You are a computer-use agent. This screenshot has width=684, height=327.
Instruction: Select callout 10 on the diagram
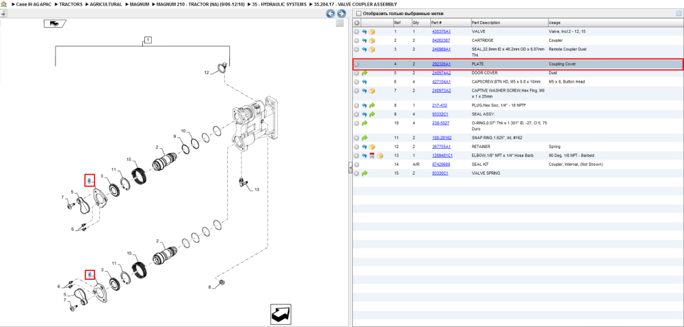click(183, 130)
